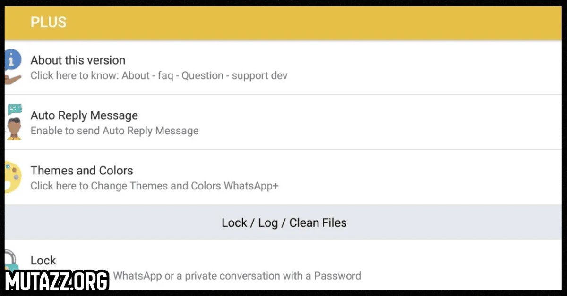Select the Lock entry title
This screenshot has height=296, width=567.
click(x=43, y=261)
